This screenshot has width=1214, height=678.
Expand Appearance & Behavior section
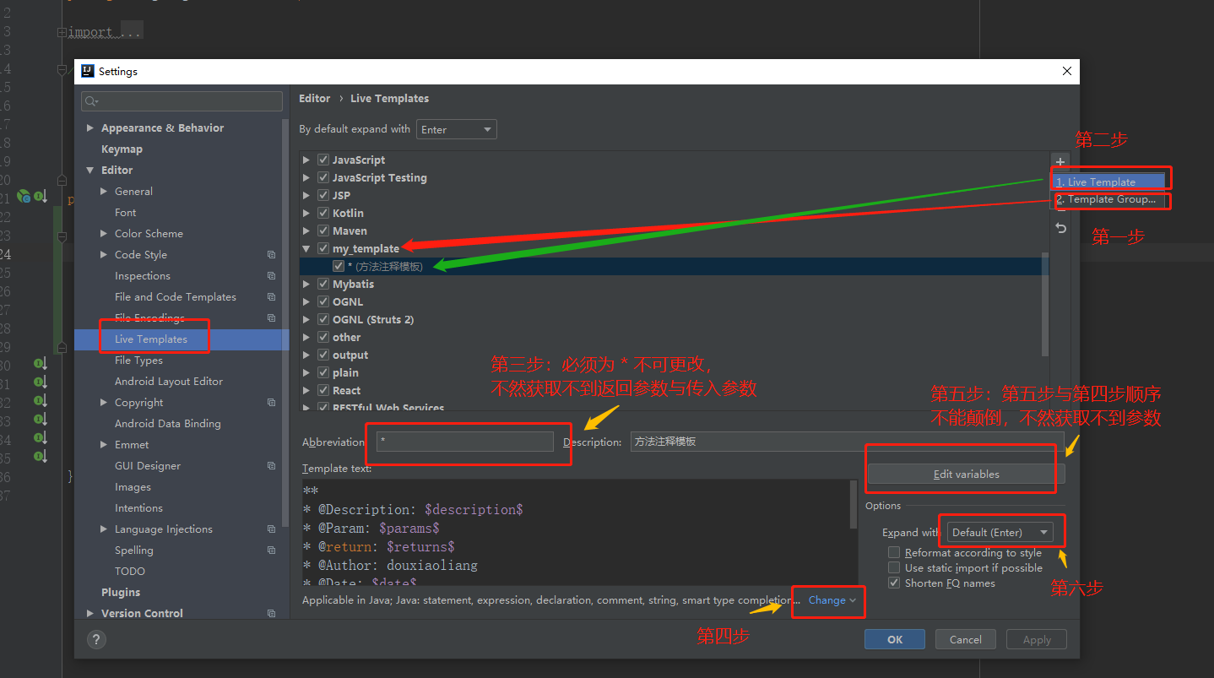click(x=91, y=128)
